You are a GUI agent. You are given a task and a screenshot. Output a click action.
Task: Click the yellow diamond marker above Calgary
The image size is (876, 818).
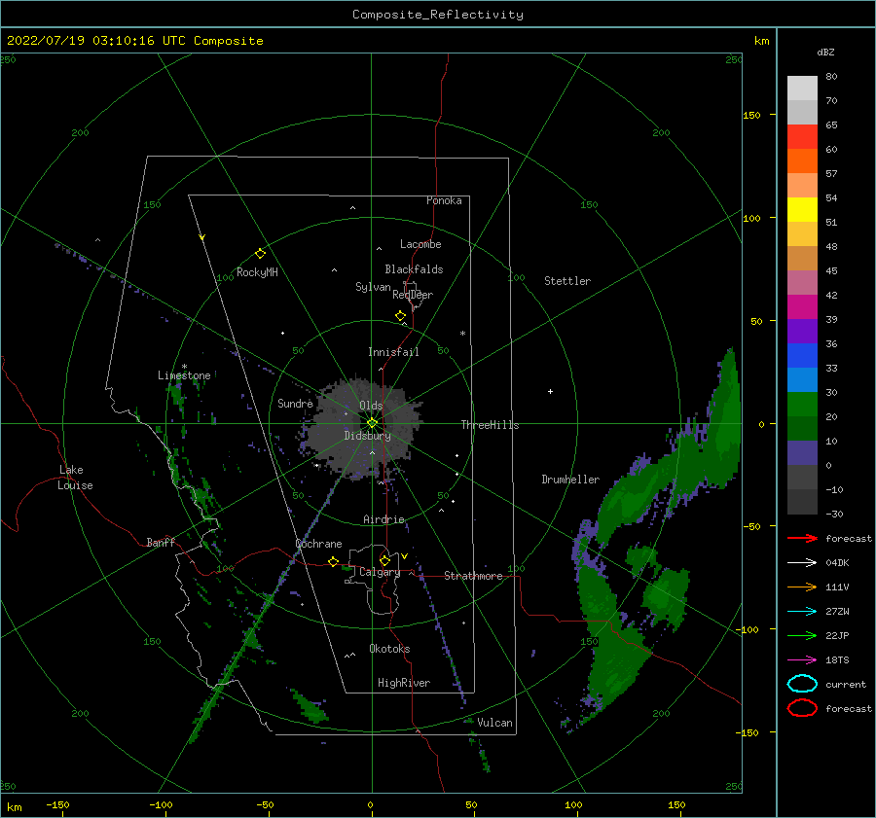coord(384,560)
